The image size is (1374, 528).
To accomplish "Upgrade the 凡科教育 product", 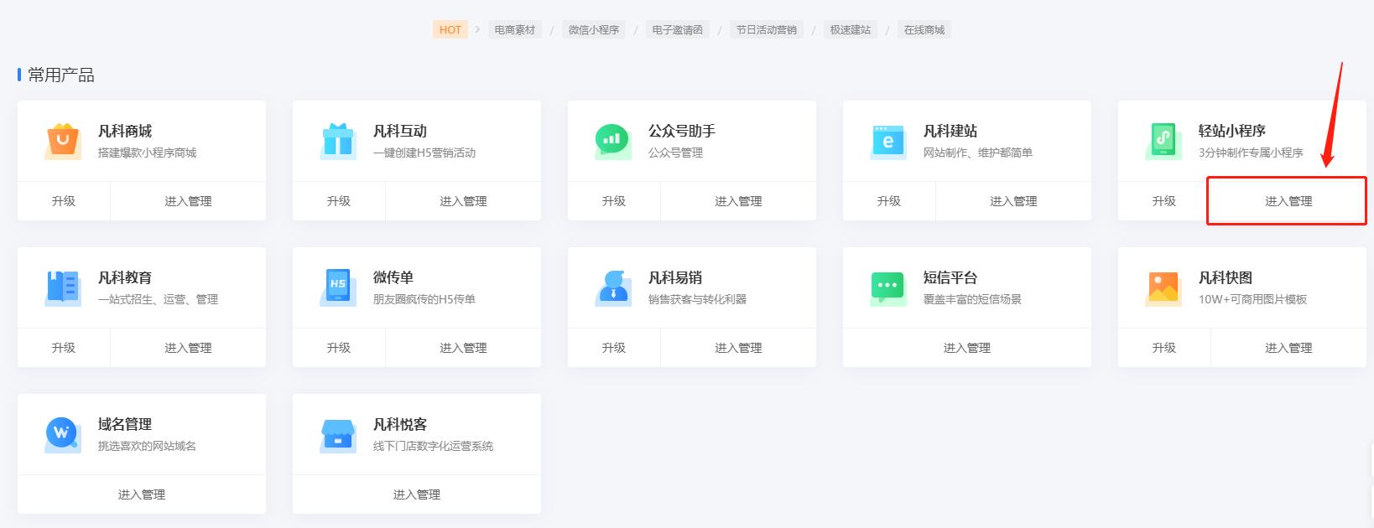I will point(64,348).
